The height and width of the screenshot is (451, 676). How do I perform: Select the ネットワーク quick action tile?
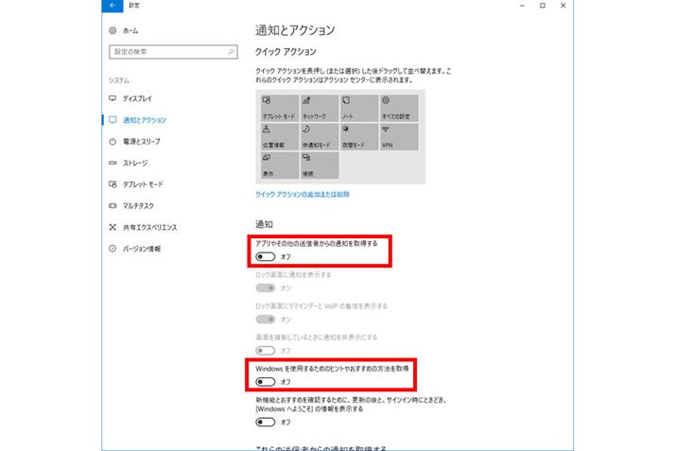point(319,108)
